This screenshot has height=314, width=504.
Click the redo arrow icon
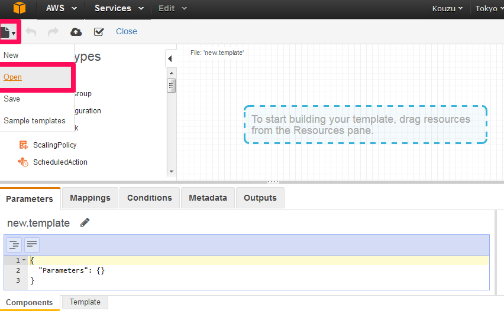tap(53, 32)
